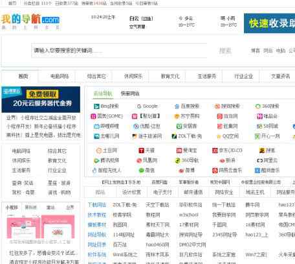
Task: Open the 114啦网址 link
Action: tap(124, 235)
